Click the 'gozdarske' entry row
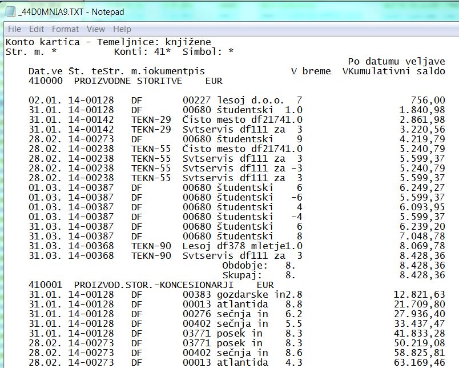 coord(237,294)
